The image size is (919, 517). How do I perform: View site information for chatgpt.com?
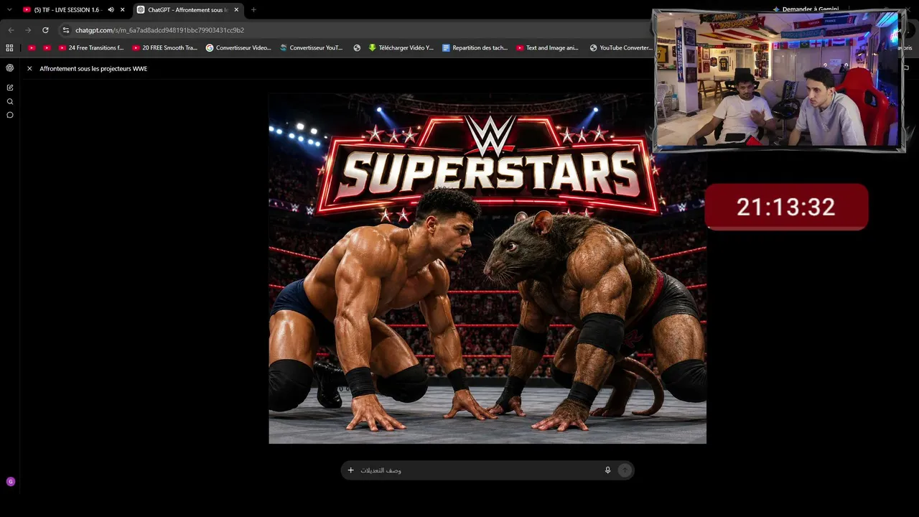coord(66,30)
